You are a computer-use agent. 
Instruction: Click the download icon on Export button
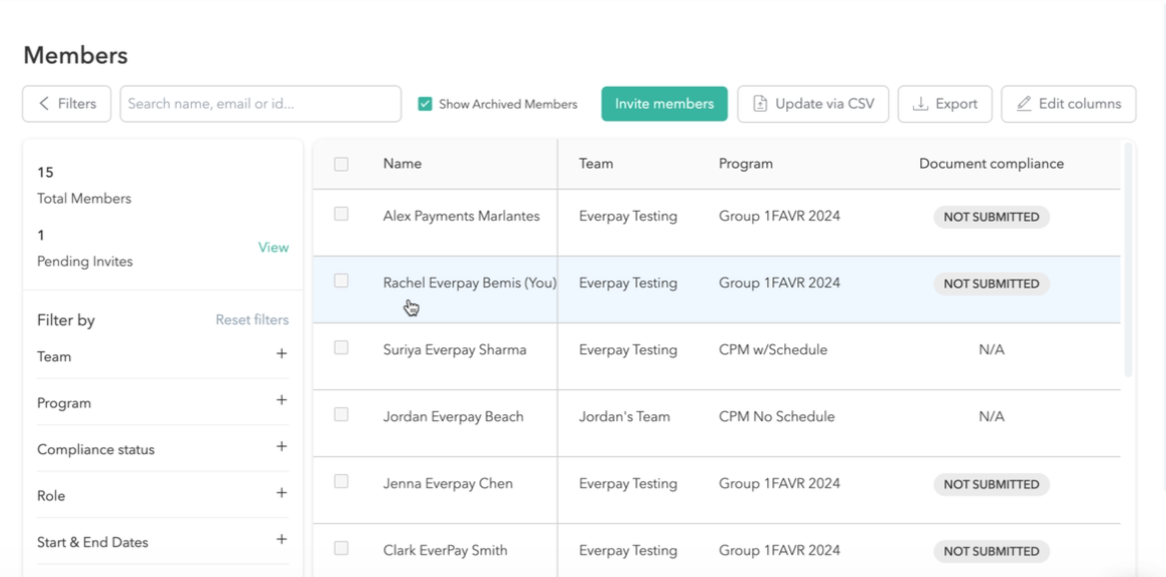(x=920, y=103)
